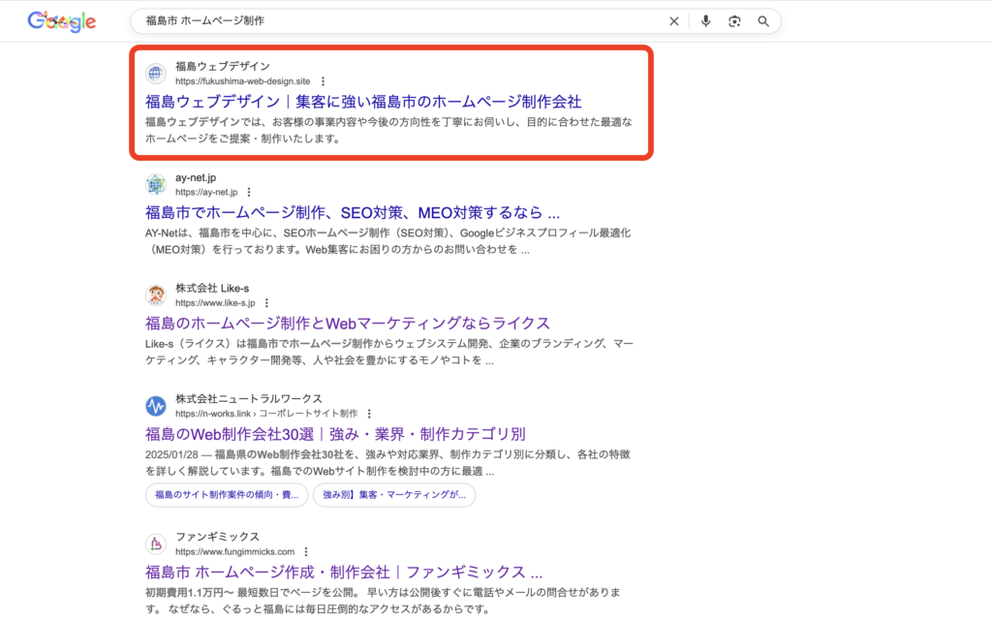Open Google Lens image search icon

pyautogui.click(x=734, y=21)
